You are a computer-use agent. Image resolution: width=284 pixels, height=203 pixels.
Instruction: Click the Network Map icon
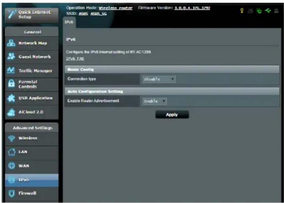pos(11,43)
